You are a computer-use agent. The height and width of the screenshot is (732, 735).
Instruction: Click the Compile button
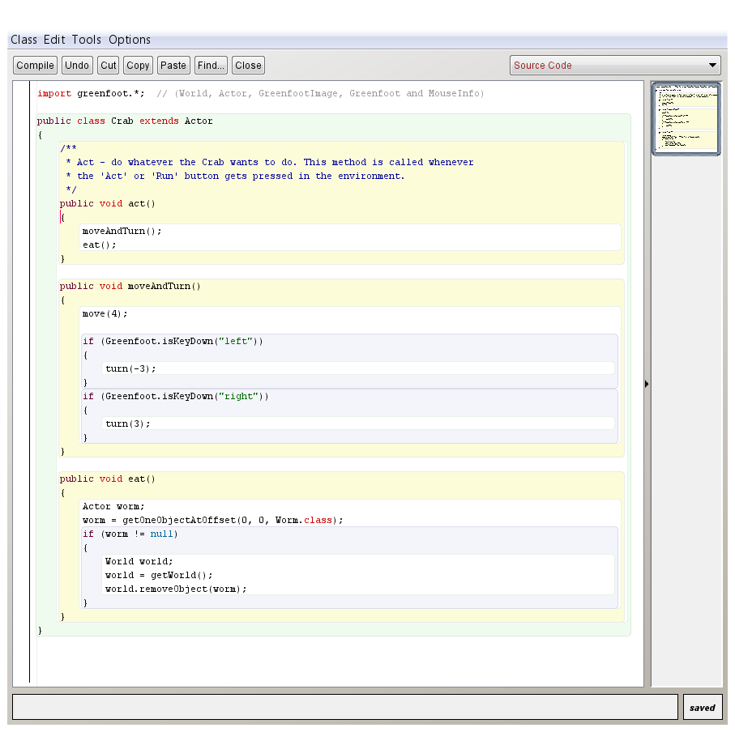click(35, 66)
